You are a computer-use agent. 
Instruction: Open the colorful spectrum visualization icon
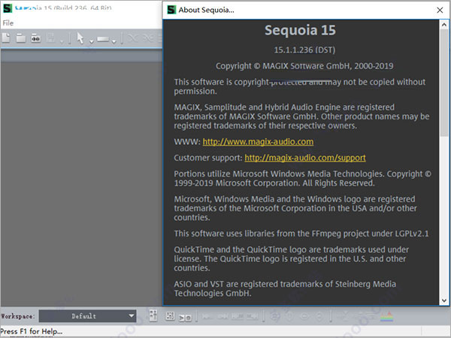click(x=386, y=316)
